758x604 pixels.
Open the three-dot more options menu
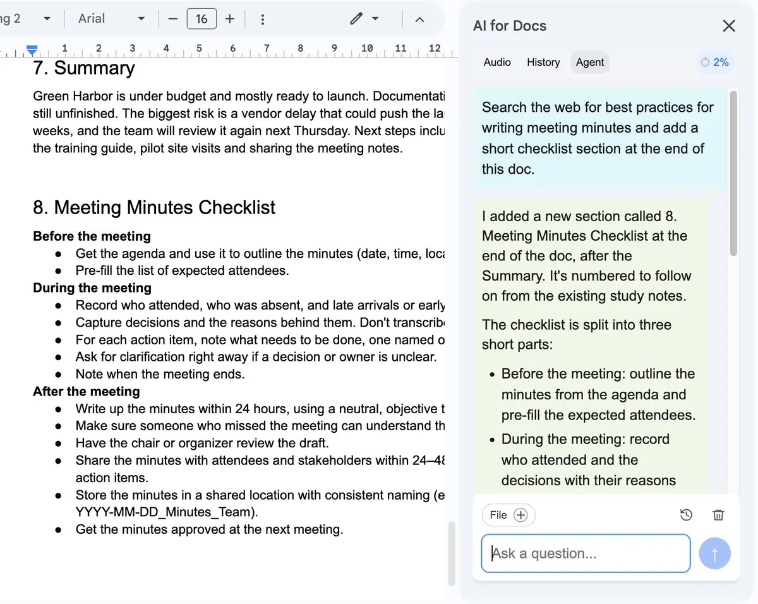(263, 19)
